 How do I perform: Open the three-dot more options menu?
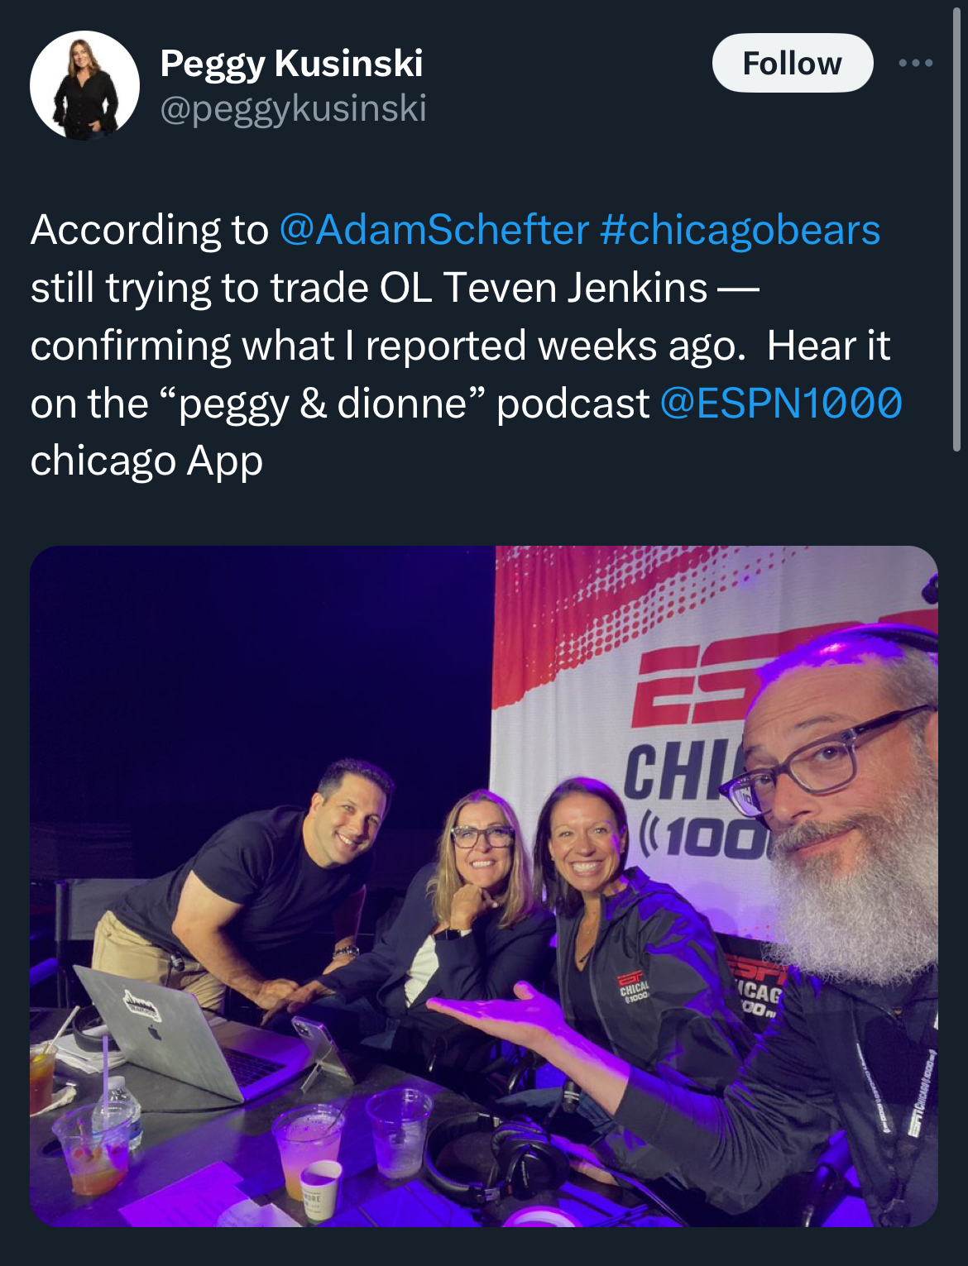(x=916, y=63)
